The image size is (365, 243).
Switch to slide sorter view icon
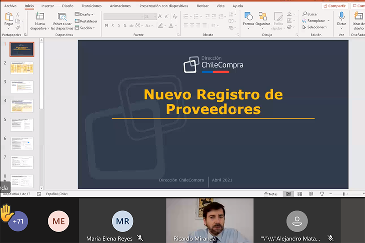(x=300, y=194)
